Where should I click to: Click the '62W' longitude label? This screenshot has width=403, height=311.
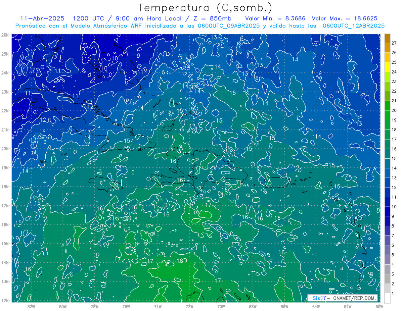tap(348, 306)
